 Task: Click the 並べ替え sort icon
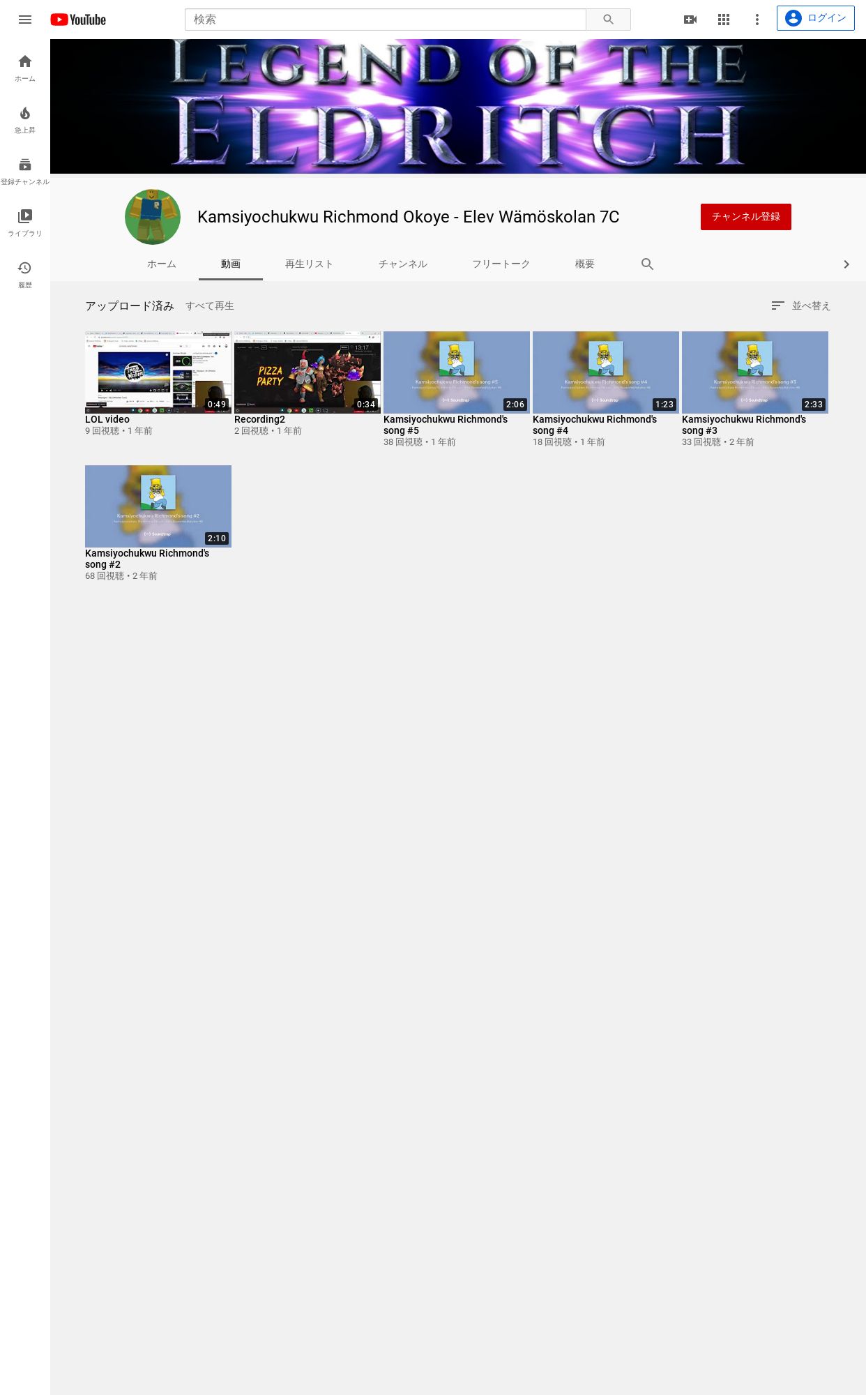tap(778, 306)
